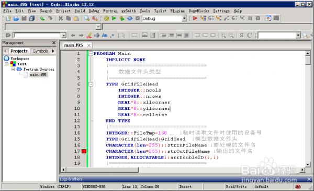Close the main.f95 editor tab

(89, 46)
